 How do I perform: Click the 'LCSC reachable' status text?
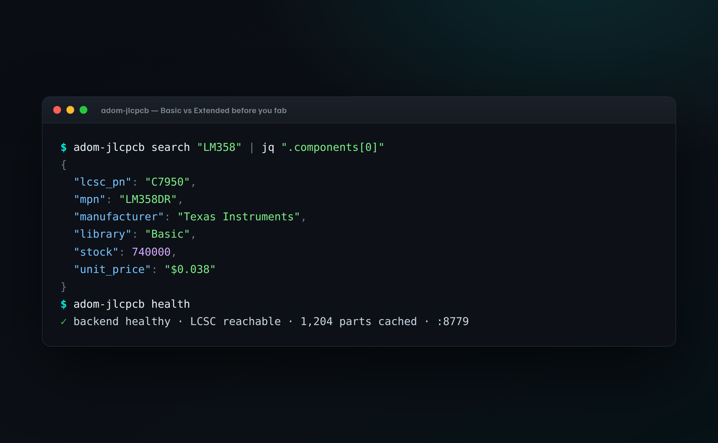point(236,322)
